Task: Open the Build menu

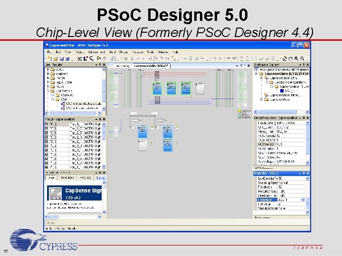Action: tap(112, 52)
